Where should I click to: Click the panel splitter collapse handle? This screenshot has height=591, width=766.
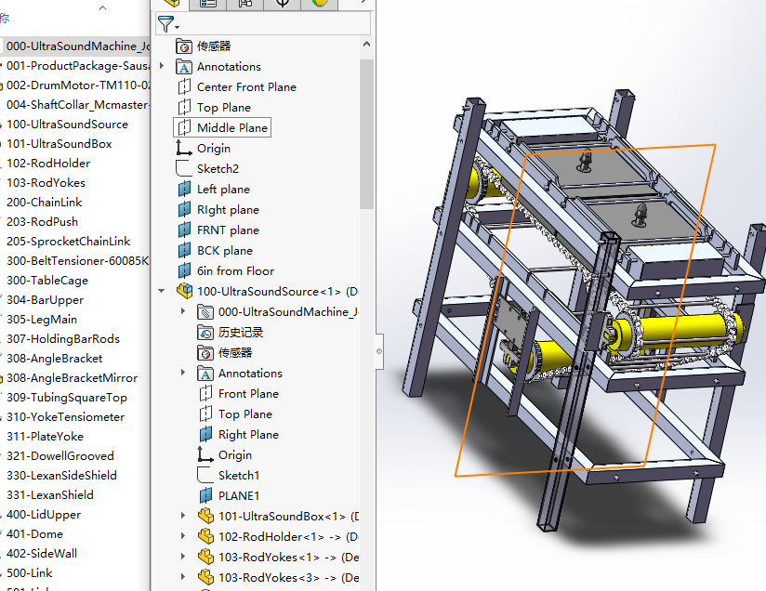tap(379, 351)
